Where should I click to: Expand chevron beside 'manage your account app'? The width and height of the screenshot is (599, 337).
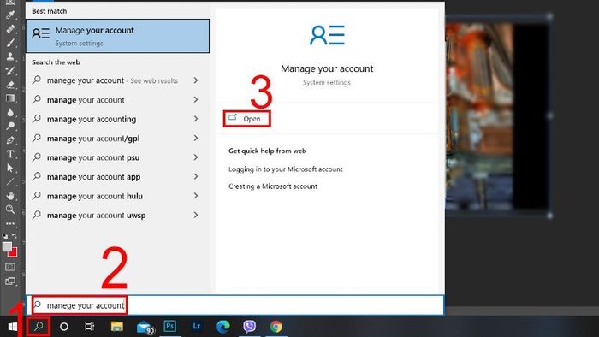196,177
